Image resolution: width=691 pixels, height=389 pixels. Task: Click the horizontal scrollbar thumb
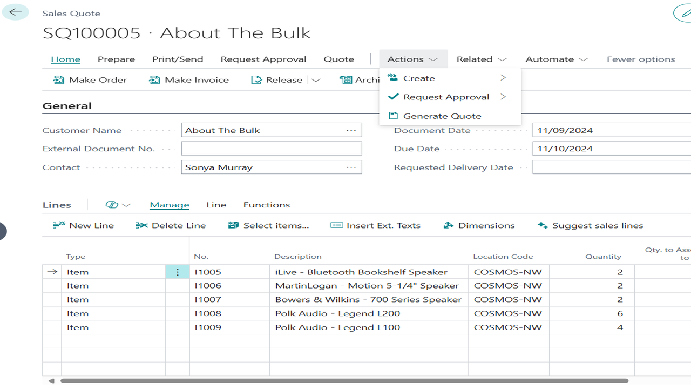pyautogui.click(x=344, y=381)
